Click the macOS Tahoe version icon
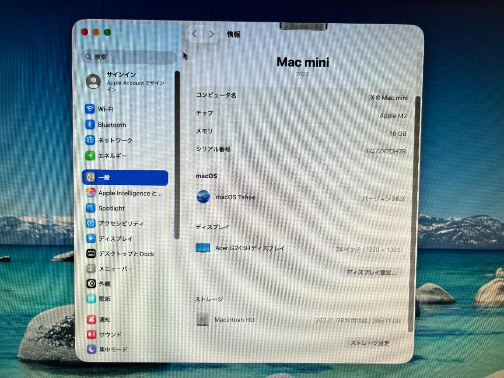This screenshot has height=378, width=504. click(x=203, y=197)
